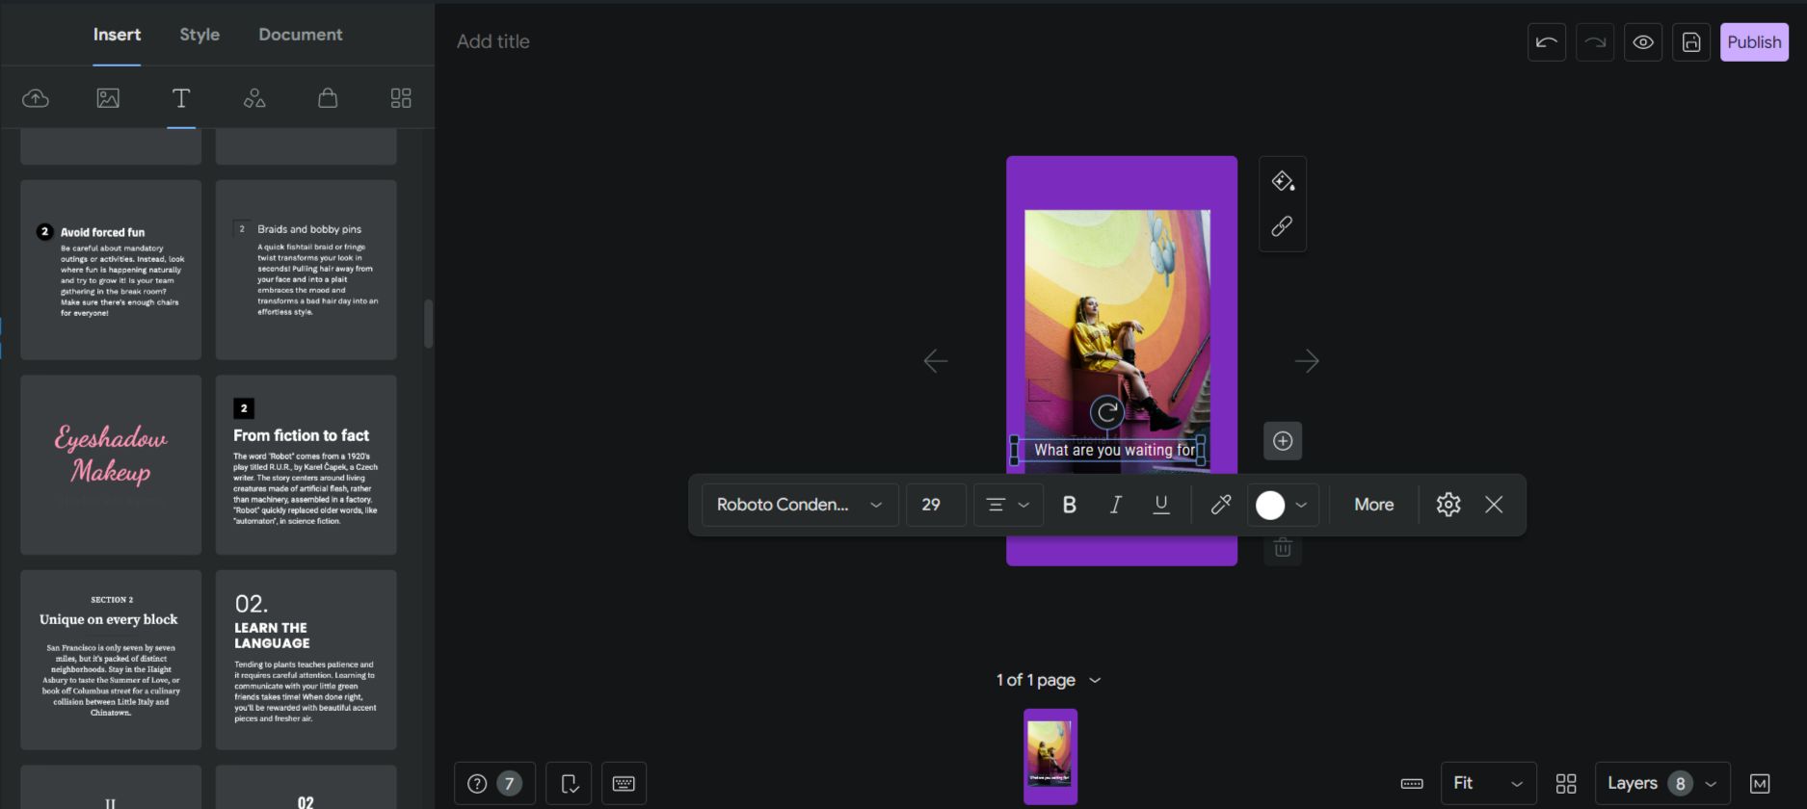Click the text templates panel scrollbar

tap(428, 324)
